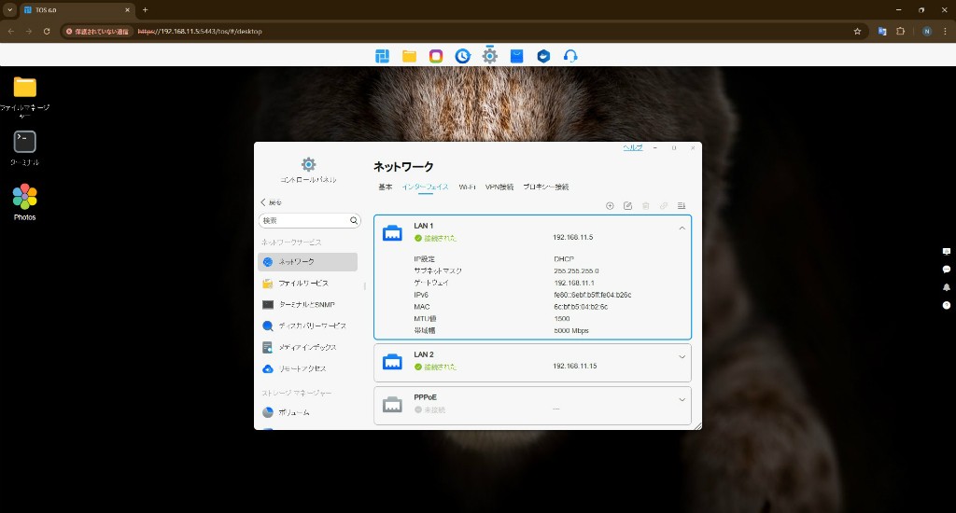The width and height of the screenshot is (956, 513).
Task: Switch to the Wi-Fi tab
Action: tap(467, 187)
